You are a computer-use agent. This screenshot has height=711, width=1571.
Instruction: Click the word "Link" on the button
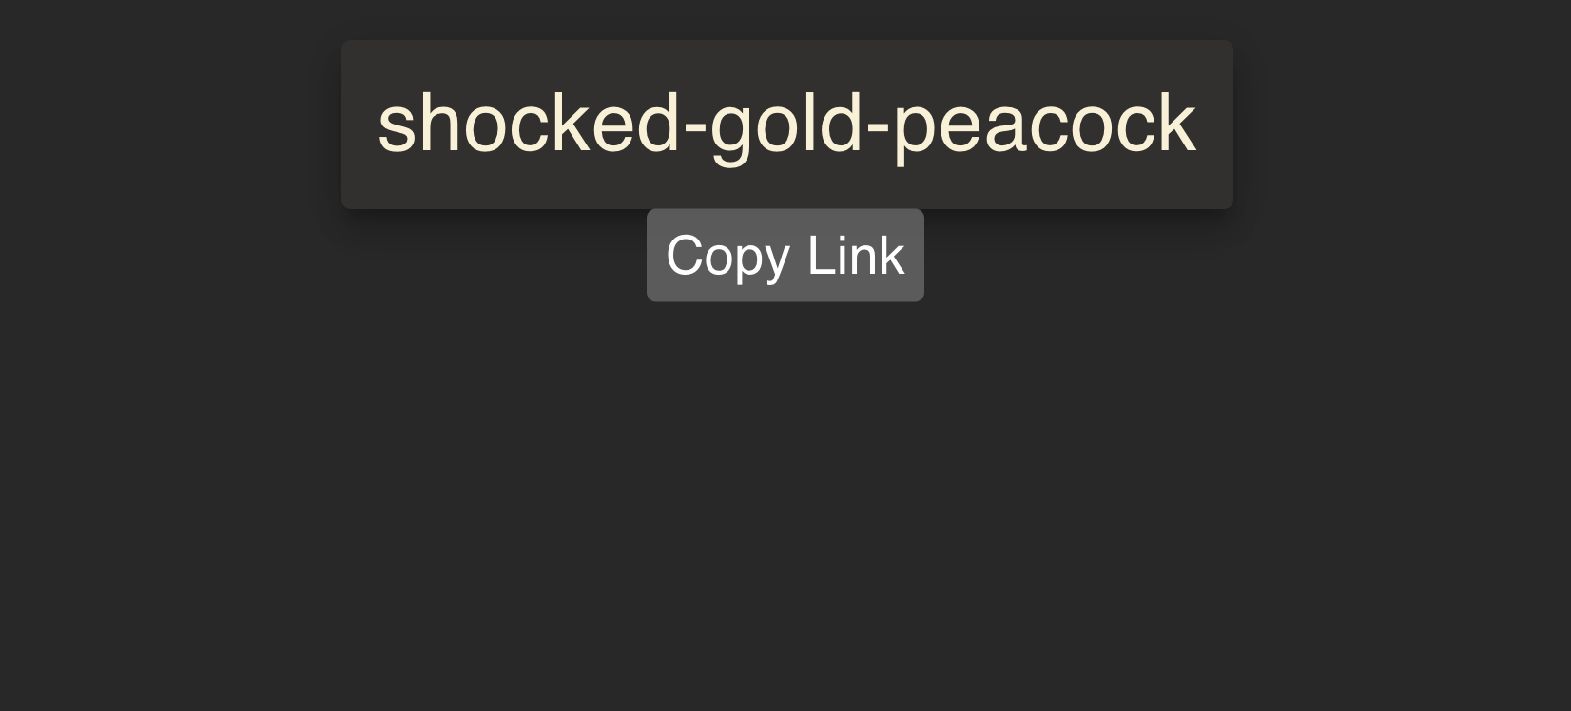point(856,255)
